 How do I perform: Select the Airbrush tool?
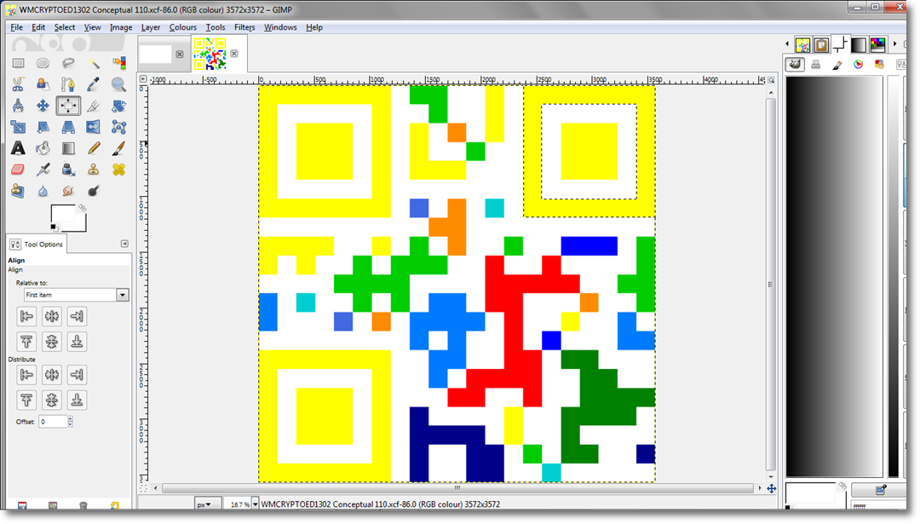[x=43, y=170]
